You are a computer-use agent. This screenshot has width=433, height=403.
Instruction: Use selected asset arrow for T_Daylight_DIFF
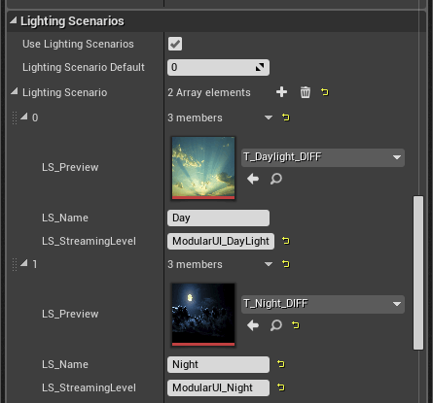tap(253, 179)
